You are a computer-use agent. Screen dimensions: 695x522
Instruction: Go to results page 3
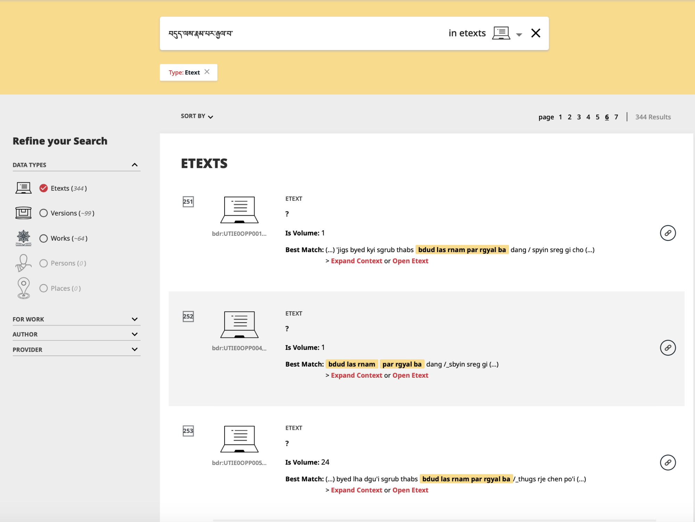click(x=579, y=117)
